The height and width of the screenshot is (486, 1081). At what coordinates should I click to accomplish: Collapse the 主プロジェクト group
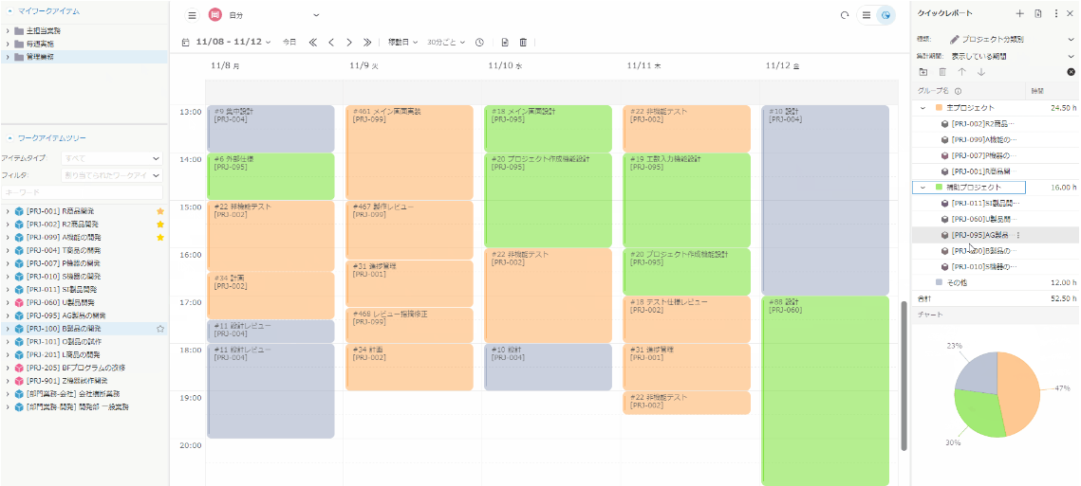pyautogui.click(x=923, y=108)
